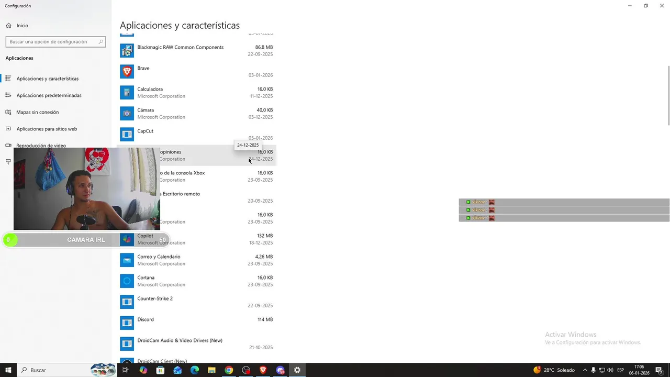Image resolution: width=670 pixels, height=377 pixels.
Task: Click the Aplicaciones y características heading
Action: 180,25
